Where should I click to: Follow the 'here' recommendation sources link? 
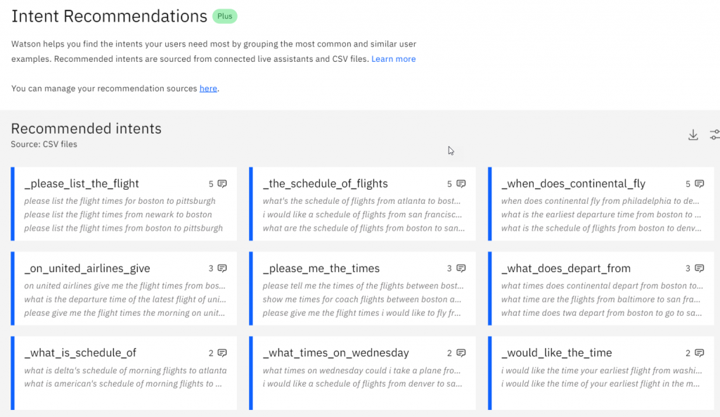click(208, 88)
